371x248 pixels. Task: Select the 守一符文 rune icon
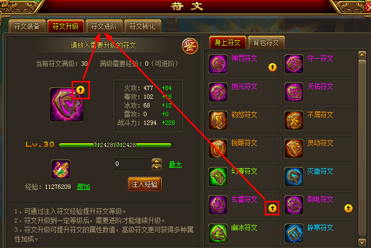(293, 64)
